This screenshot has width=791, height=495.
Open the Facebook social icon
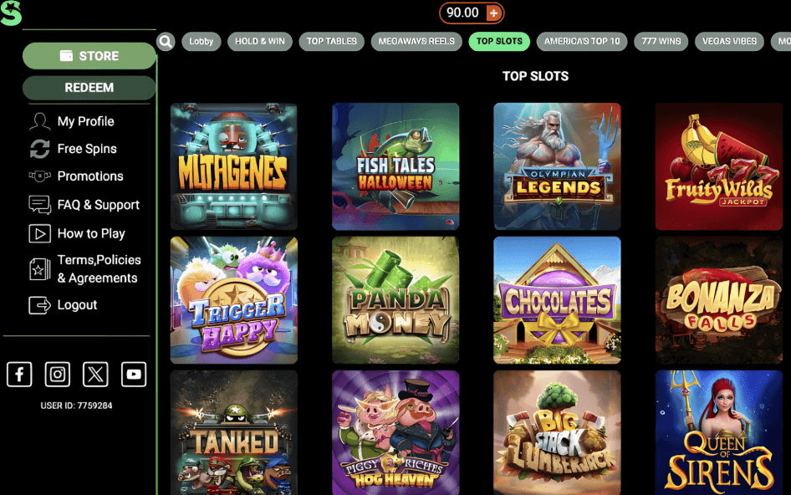[19, 375]
